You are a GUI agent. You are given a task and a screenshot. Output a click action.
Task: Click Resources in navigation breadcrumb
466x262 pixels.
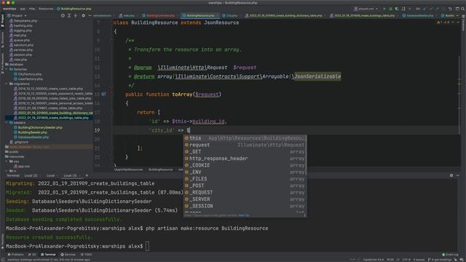click(46, 9)
